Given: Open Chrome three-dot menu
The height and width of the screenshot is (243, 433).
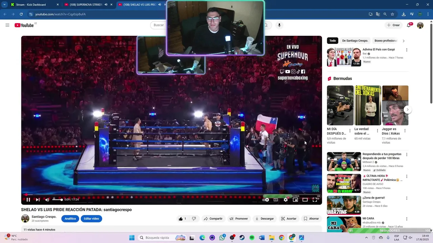Looking at the screenshot, I should [x=428, y=14].
